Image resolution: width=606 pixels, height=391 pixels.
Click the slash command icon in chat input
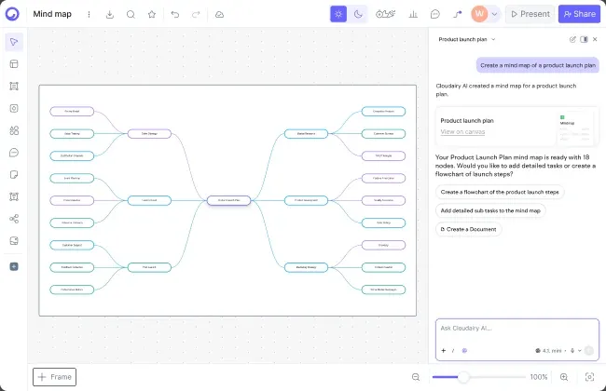pos(453,350)
